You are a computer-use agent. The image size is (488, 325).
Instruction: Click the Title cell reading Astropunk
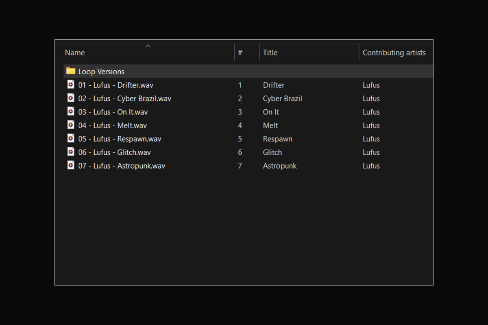click(280, 166)
